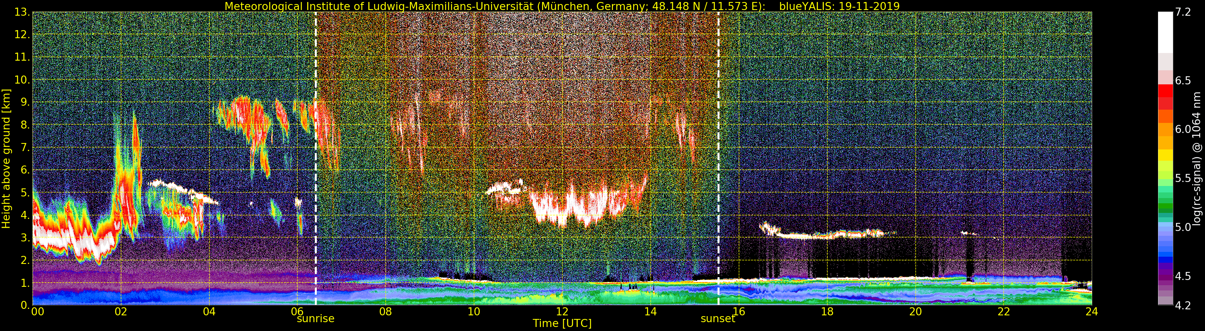This screenshot has height=331, width=1205.
Task: Click the '16' time axis tick label
Action: 739,312
